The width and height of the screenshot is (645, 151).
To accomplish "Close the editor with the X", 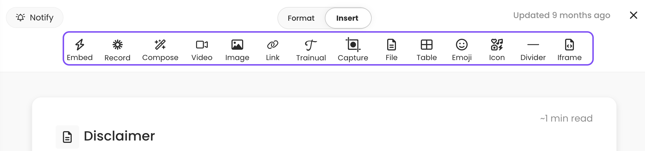I will tap(633, 15).
